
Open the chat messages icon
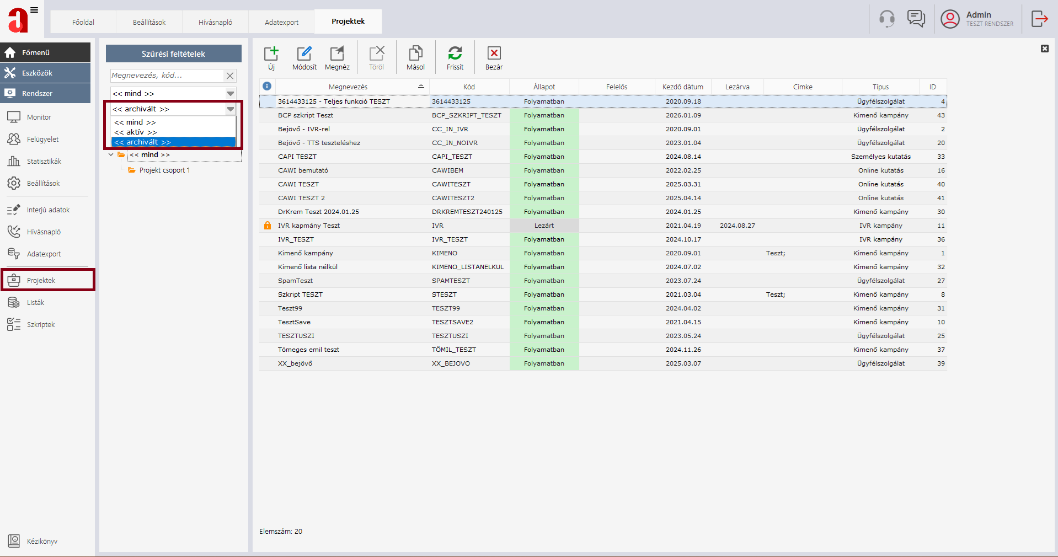pyautogui.click(x=916, y=19)
